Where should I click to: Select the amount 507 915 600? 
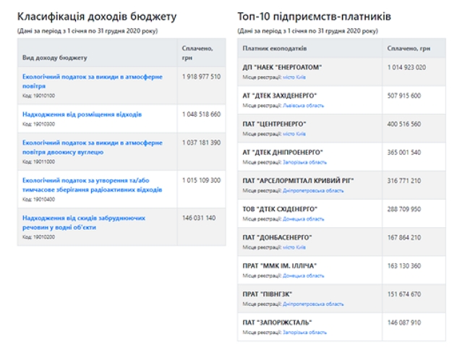(404, 95)
